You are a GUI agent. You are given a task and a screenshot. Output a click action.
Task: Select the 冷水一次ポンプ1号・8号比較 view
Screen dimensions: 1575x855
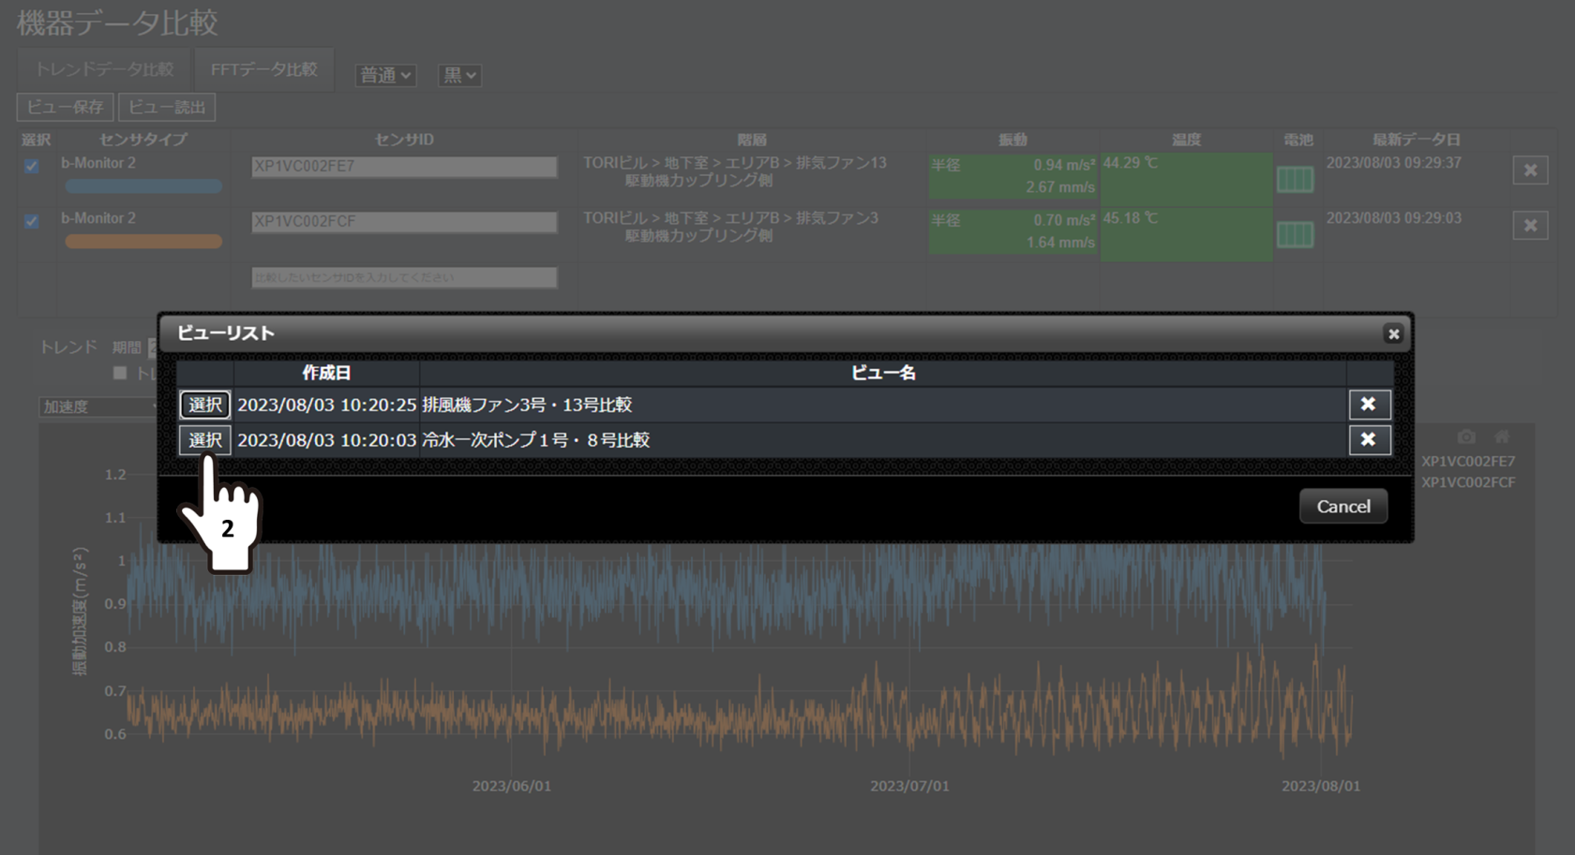point(204,440)
